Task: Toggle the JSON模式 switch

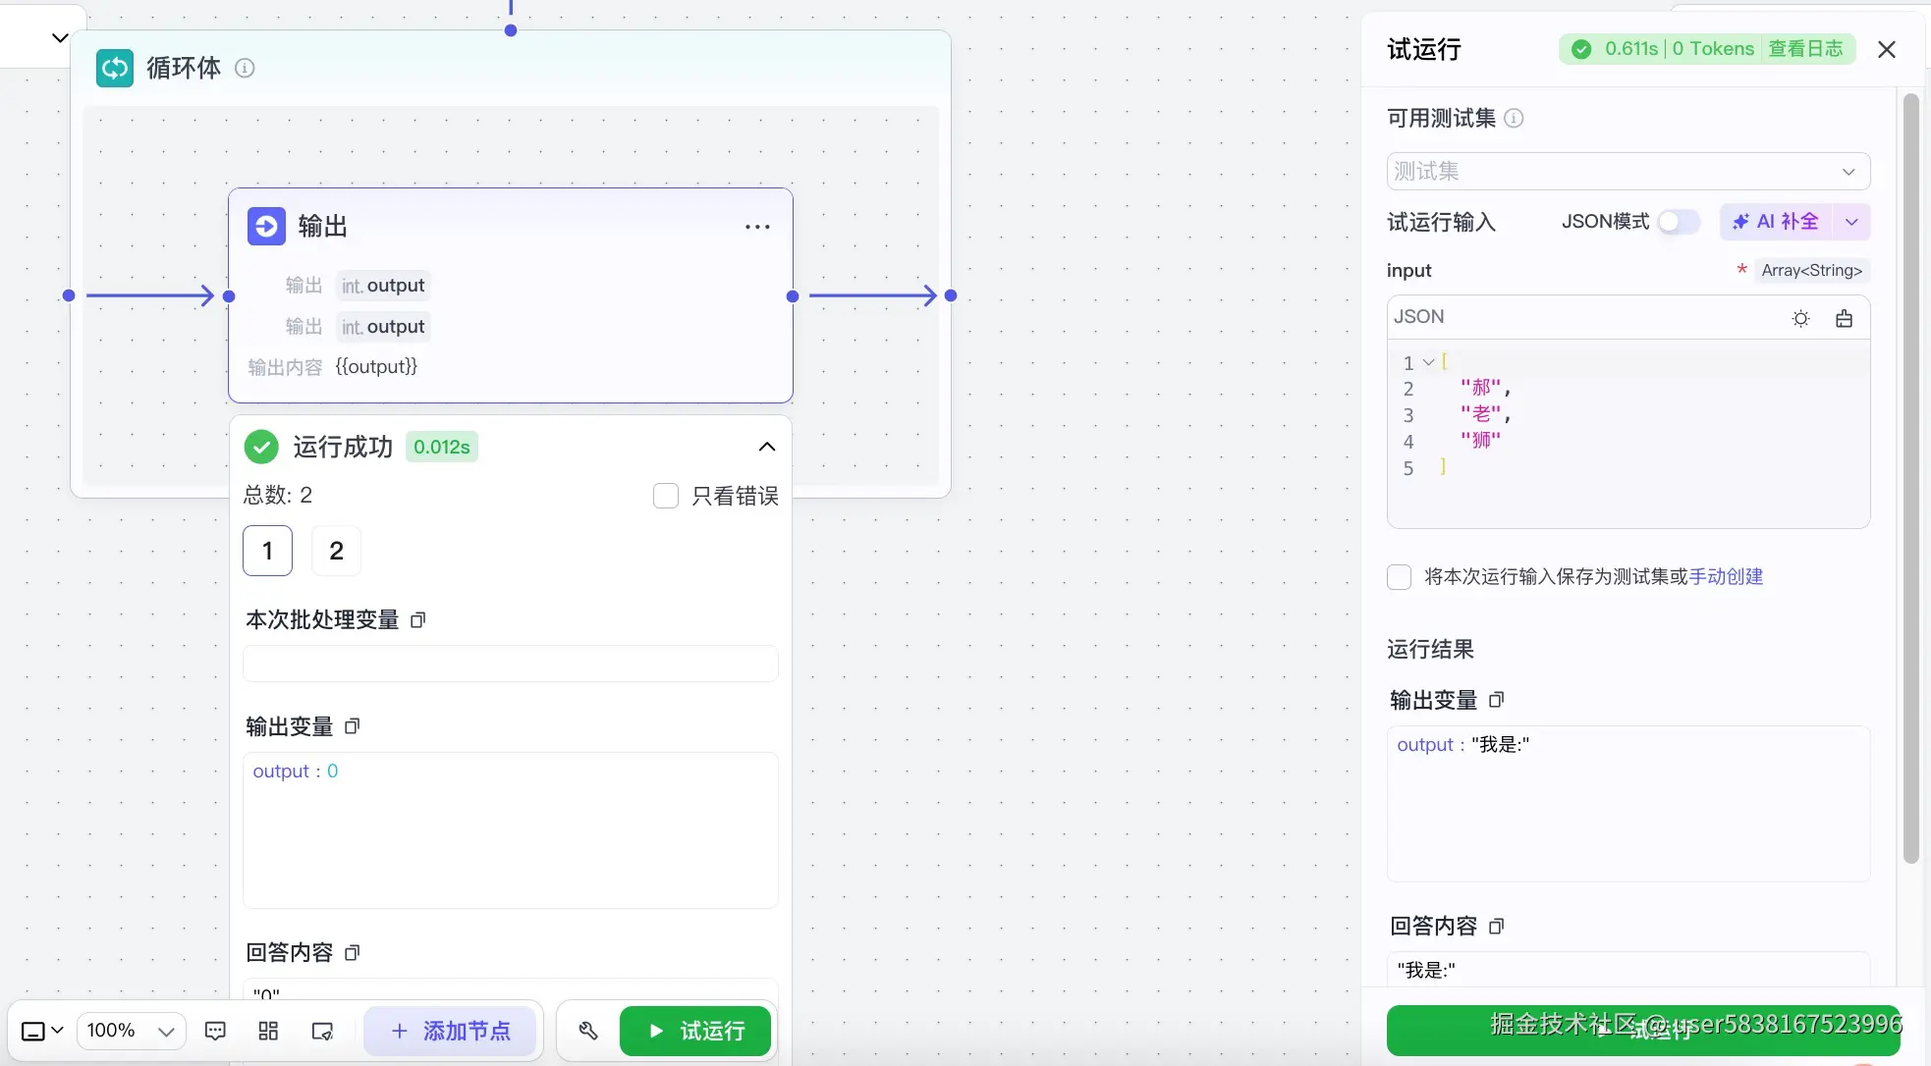Action: [1679, 222]
